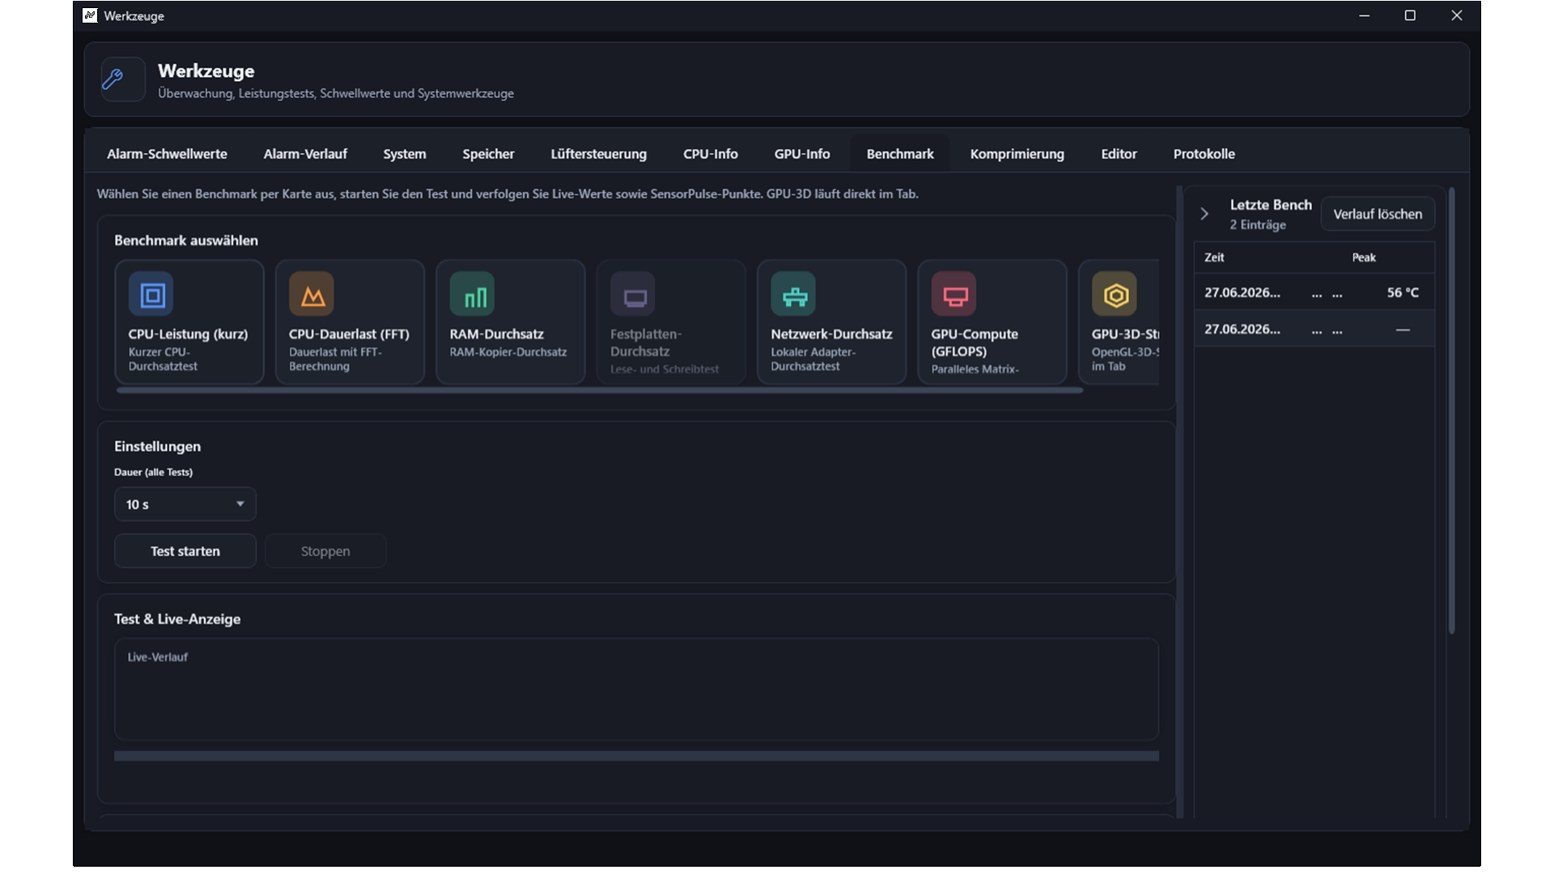Switch to the Lüftersteuerung tab

[598, 154]
